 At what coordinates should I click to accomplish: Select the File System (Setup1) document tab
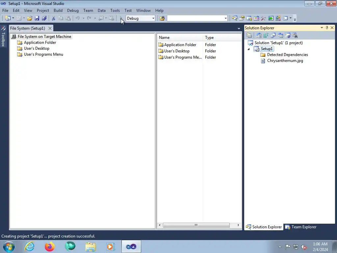tap(28, 28)
